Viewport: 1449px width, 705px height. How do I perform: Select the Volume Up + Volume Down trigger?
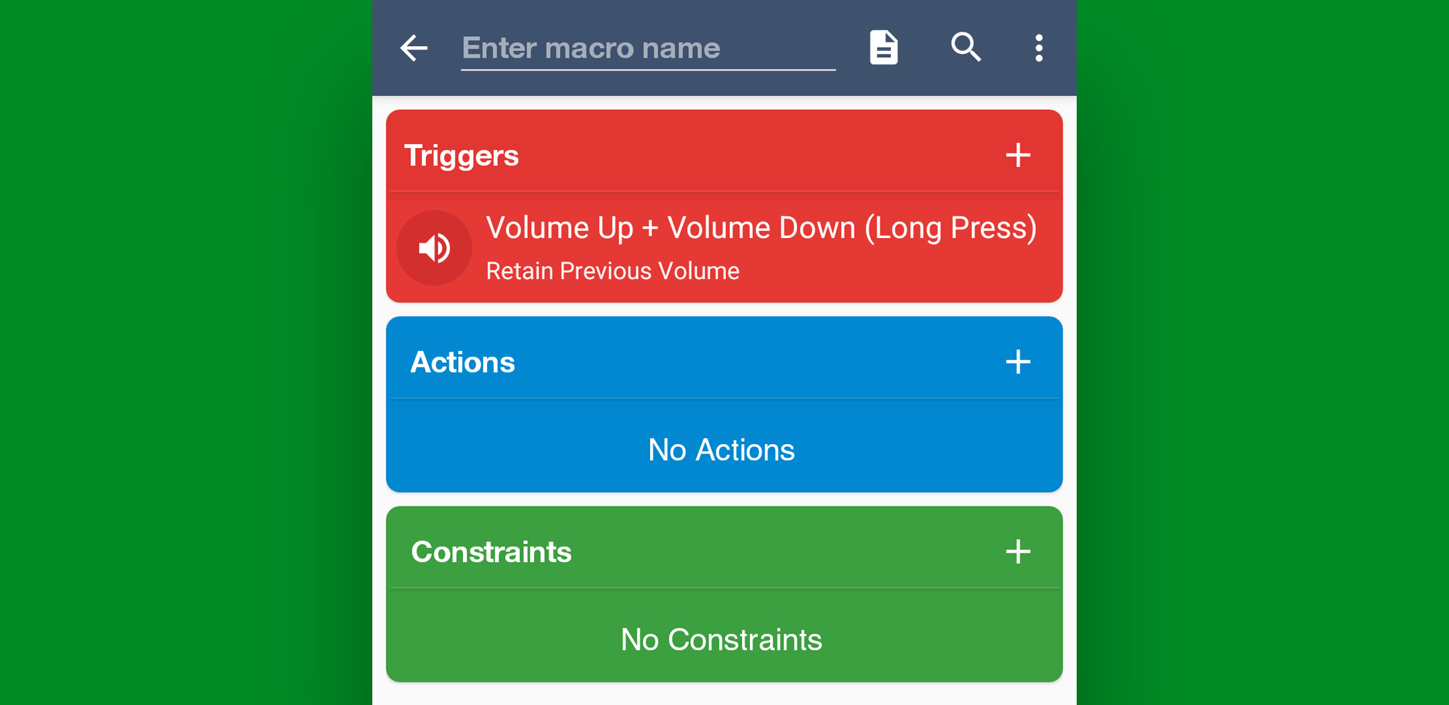point(761,228)
